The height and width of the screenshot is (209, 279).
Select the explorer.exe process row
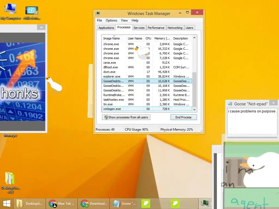click(x=147, y=76)
